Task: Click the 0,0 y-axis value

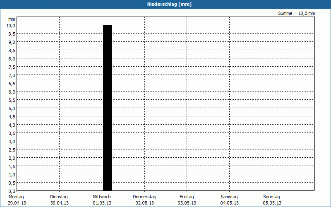Action: (x=12, y=191)
